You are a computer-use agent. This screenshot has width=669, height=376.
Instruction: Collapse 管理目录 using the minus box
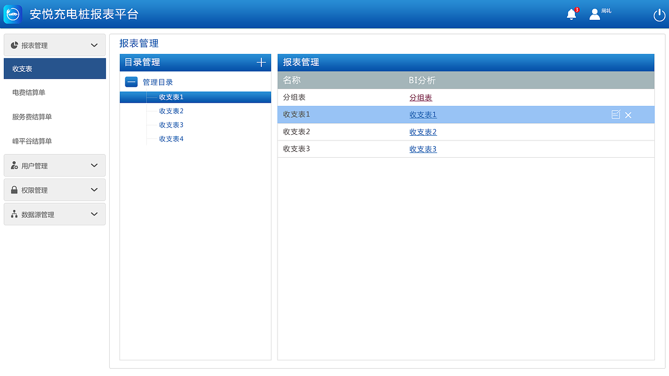pyautogui.click(x=131, y=81)
